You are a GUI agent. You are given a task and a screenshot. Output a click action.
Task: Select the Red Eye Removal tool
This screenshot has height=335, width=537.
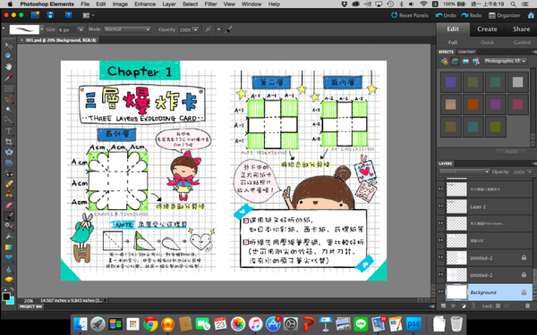pyautogui.click(x=9, y=174)
